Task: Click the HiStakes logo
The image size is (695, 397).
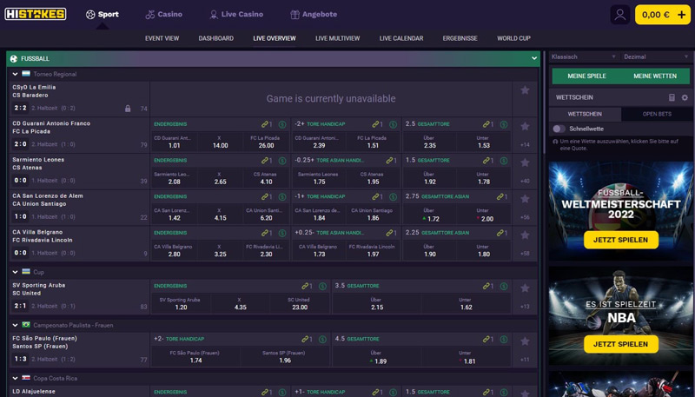Action: (x=36, y=14)
